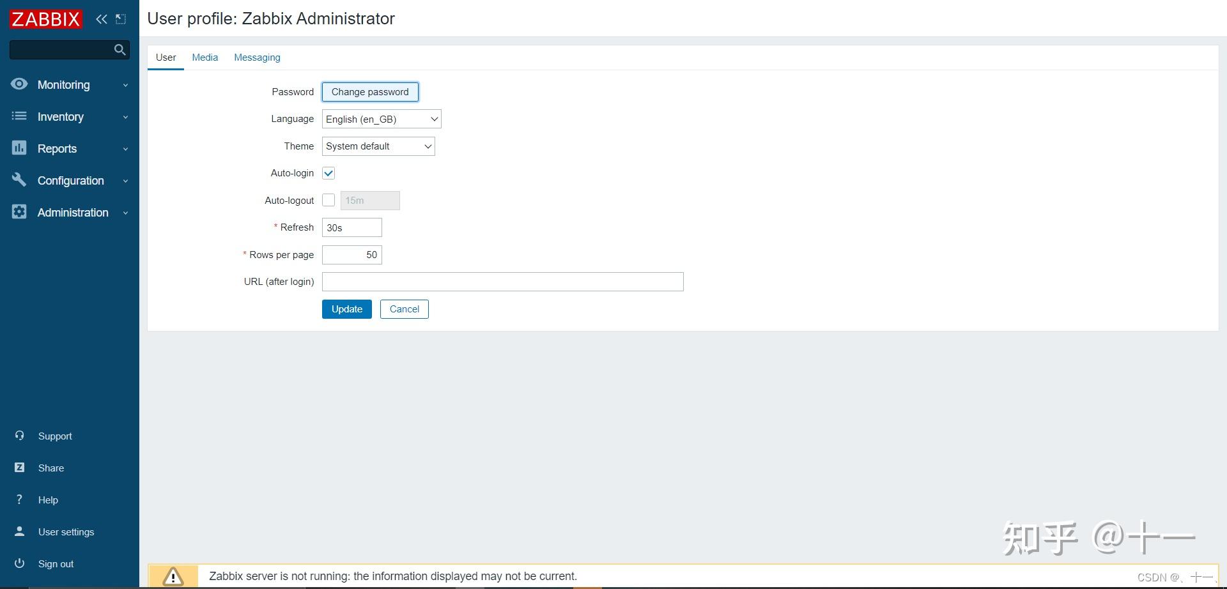Click the Configuration wrench icon

(19, 180)
